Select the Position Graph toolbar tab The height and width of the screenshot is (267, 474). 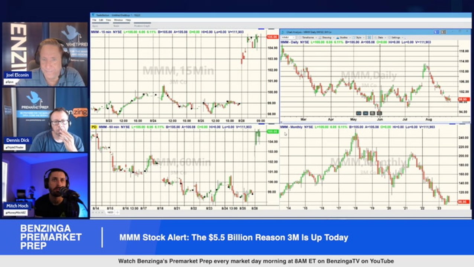(142, 26)
